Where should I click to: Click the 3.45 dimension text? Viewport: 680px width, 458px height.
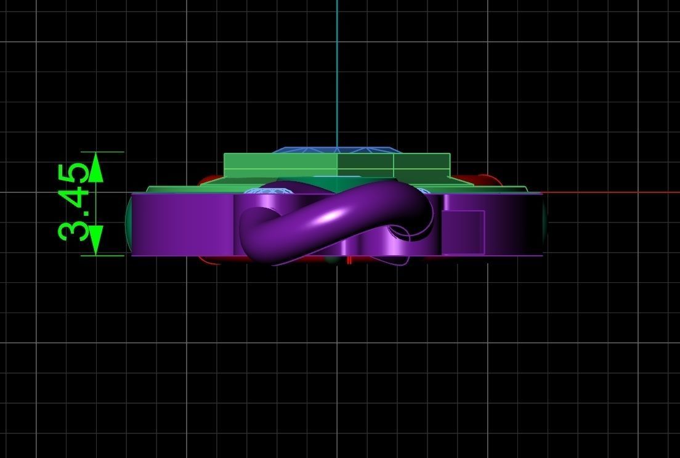pos(73,202)
